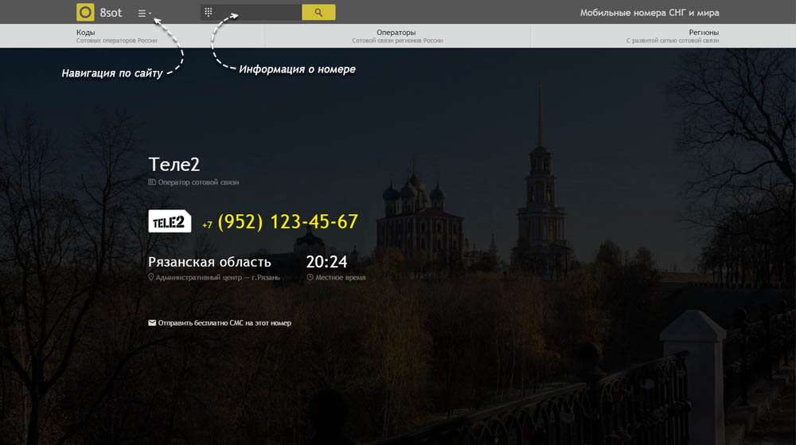Click the Мобильные номера СНГ и мира link
Screen dimensions: 796x445
[x=650, y=13]
